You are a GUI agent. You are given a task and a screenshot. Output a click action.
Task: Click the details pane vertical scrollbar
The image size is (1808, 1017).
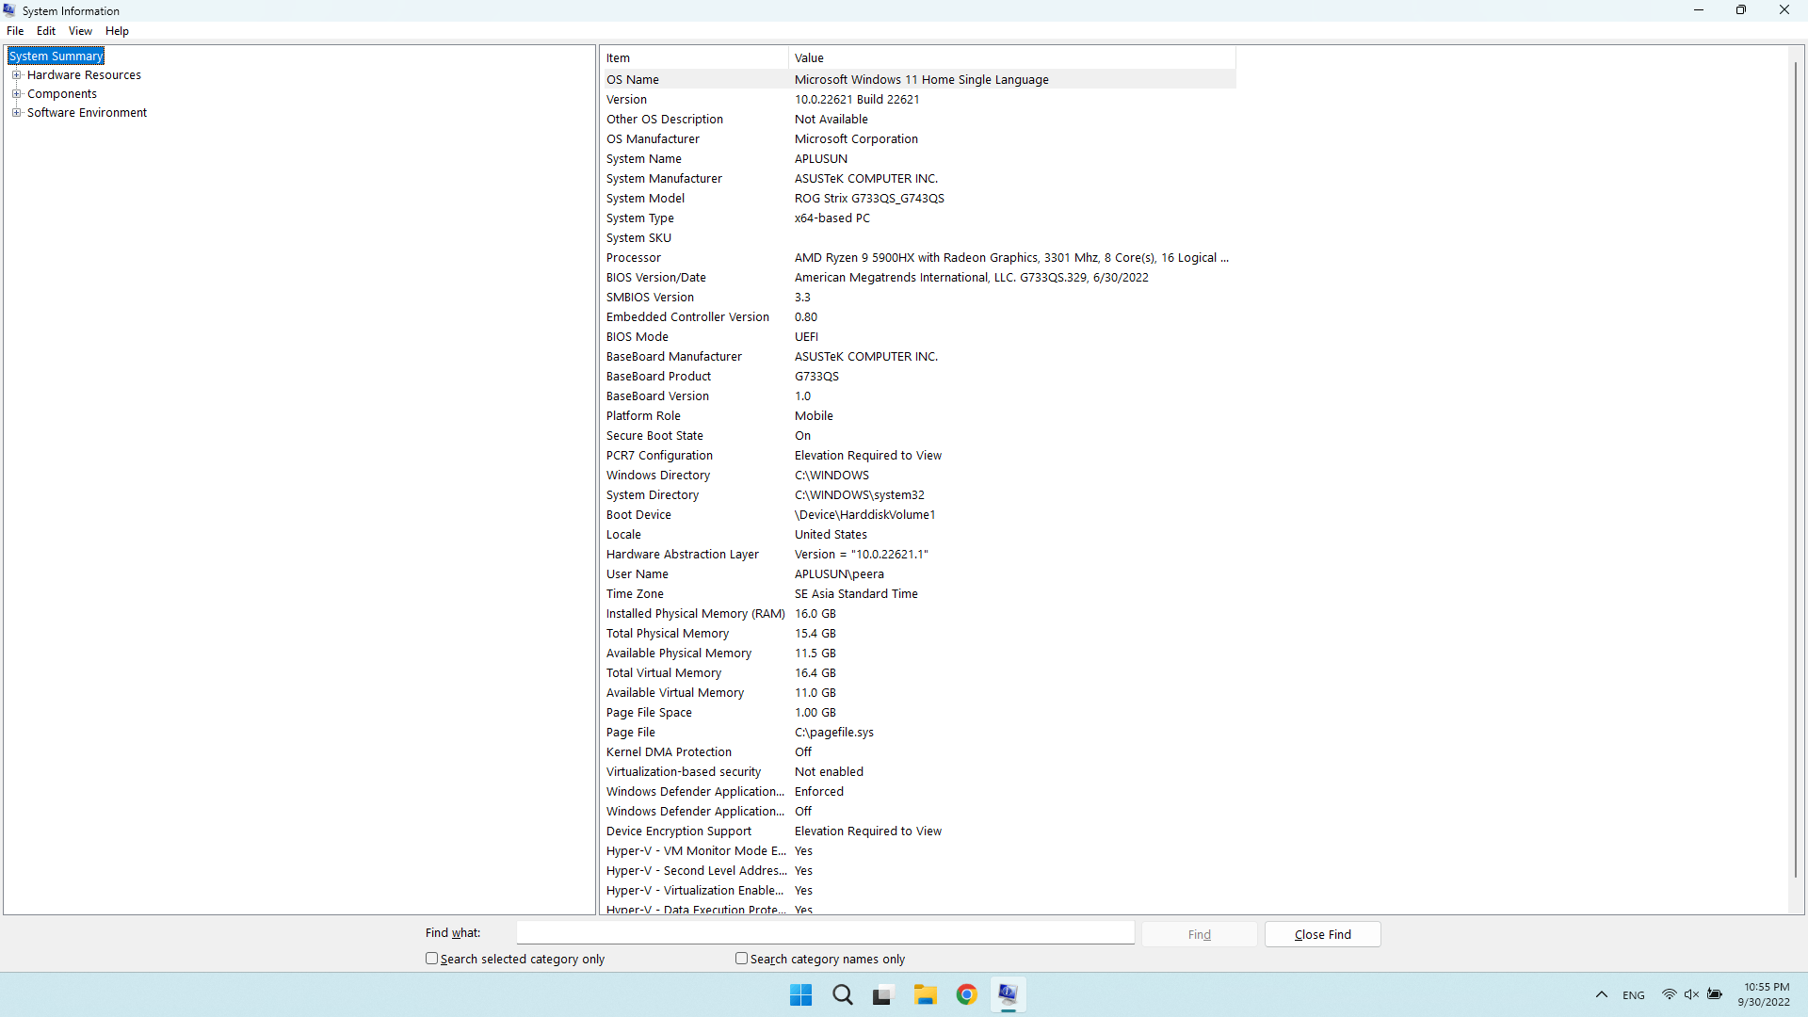[1796, 471]
